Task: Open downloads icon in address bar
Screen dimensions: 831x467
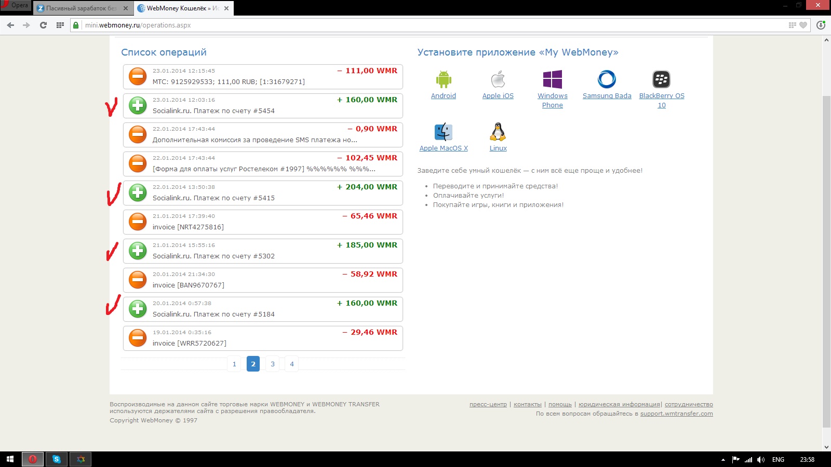Action: [821, 25]
